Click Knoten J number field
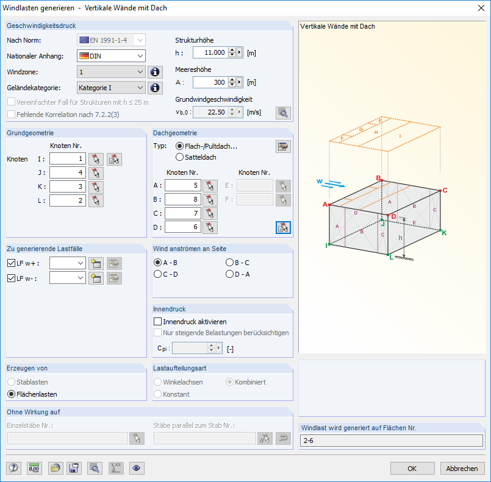 pos(68,172)
